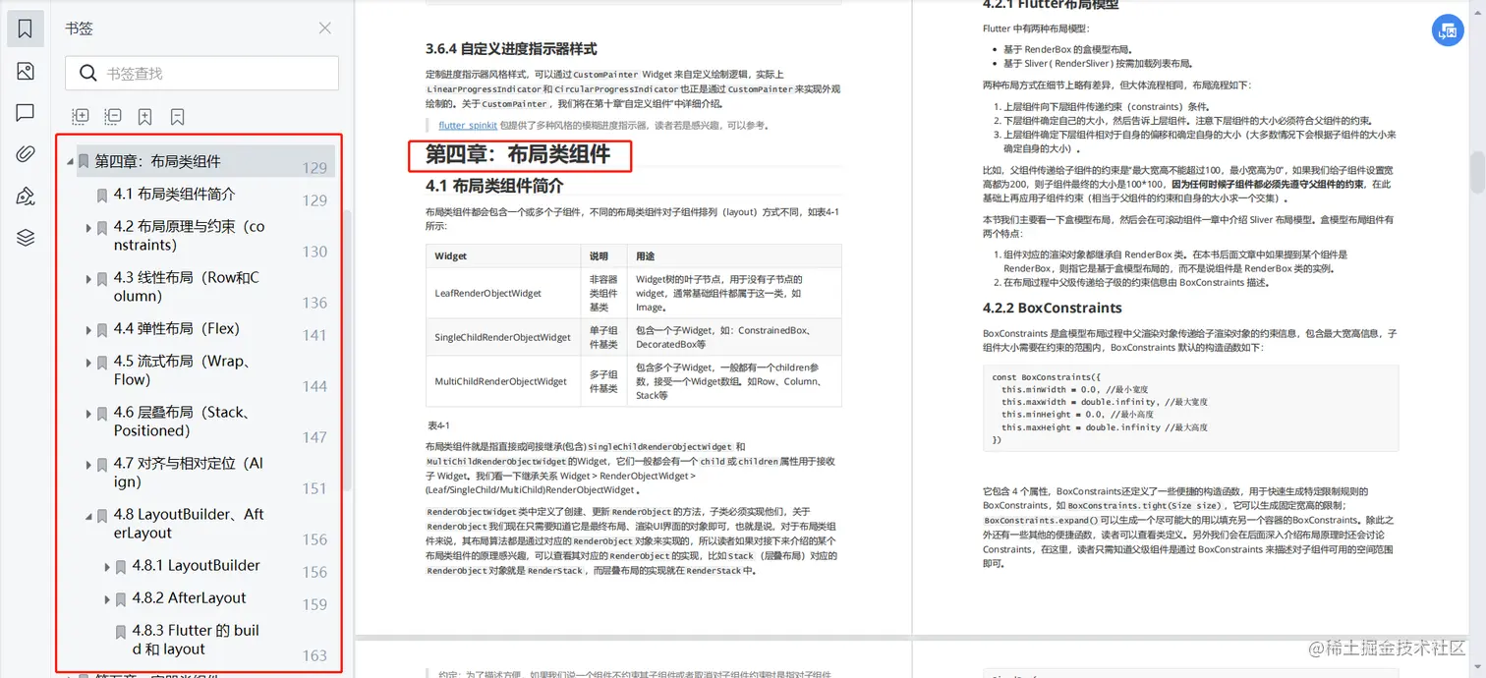
Task: Open the bookmarks panel icon
Action: (x=25, y=28)
